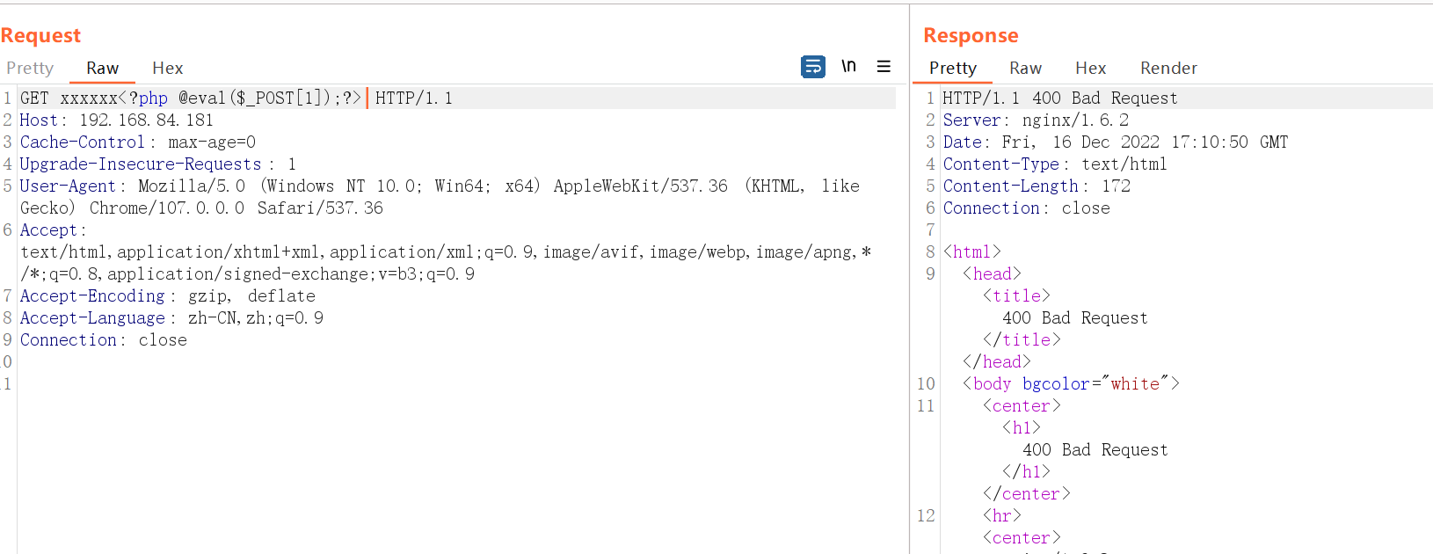Click the closing </center> tag
The width and height of the screenshot is (1433, 554).
[1027, 493]
